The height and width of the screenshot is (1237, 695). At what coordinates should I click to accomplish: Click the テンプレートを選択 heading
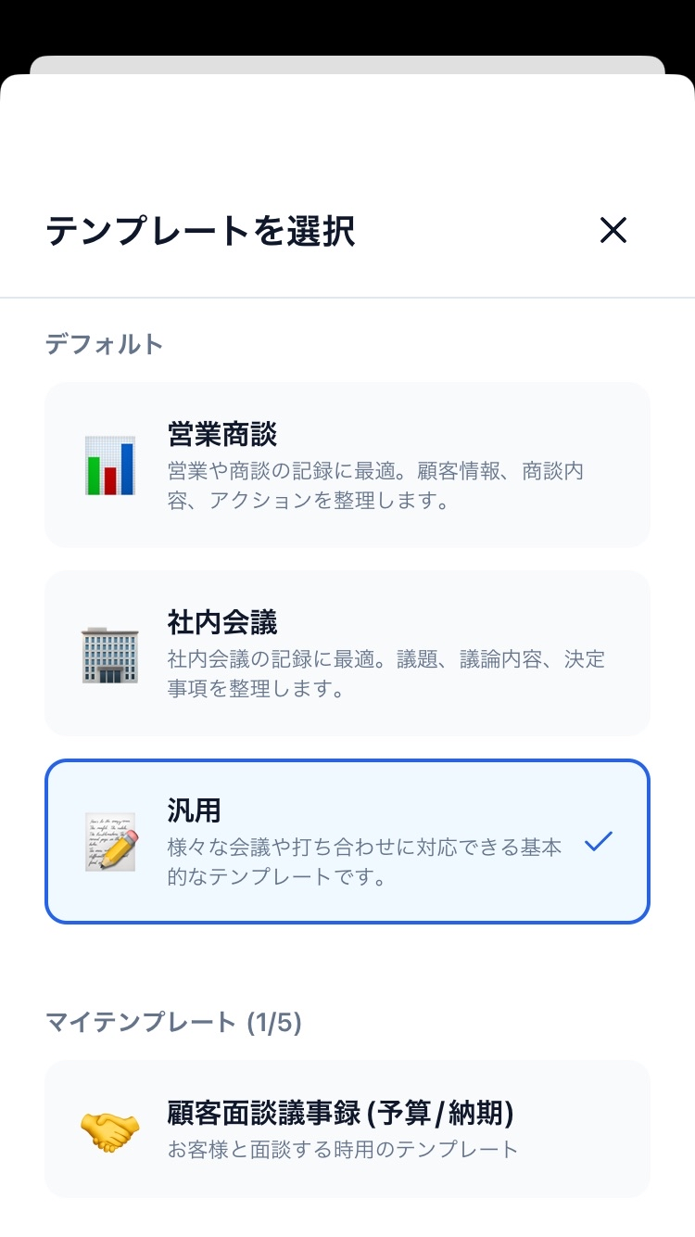click(x=200, y=231)
